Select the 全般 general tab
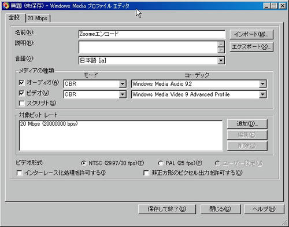The image size is (289, 227). pyautogui.click(x=15, y=17)
